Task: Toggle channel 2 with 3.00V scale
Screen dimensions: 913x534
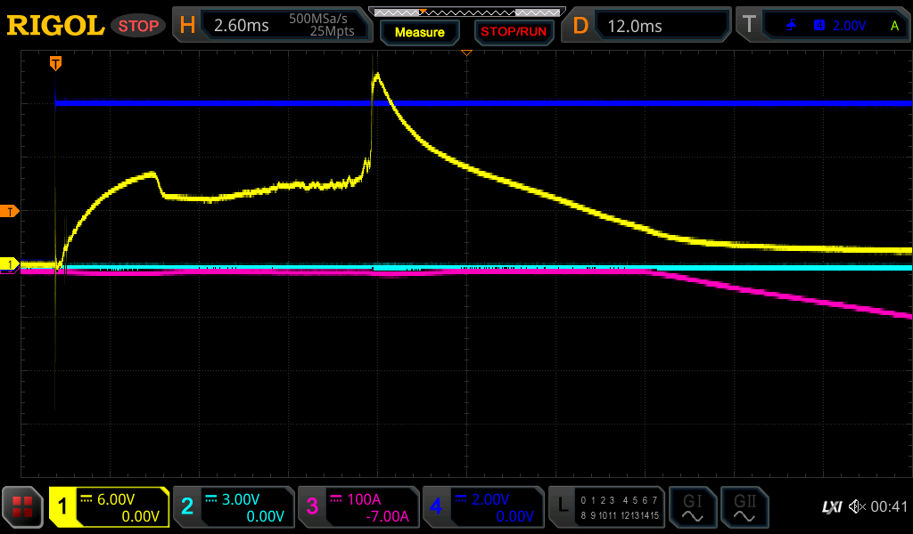Action: 233,507
